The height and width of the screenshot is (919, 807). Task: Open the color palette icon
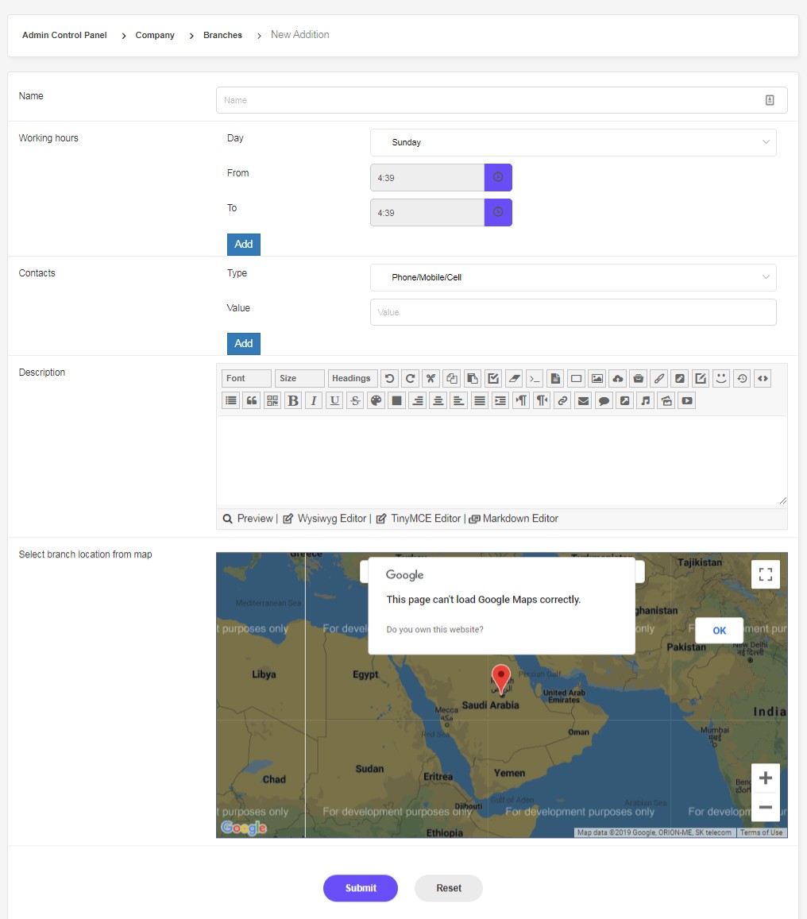(376, 401)
